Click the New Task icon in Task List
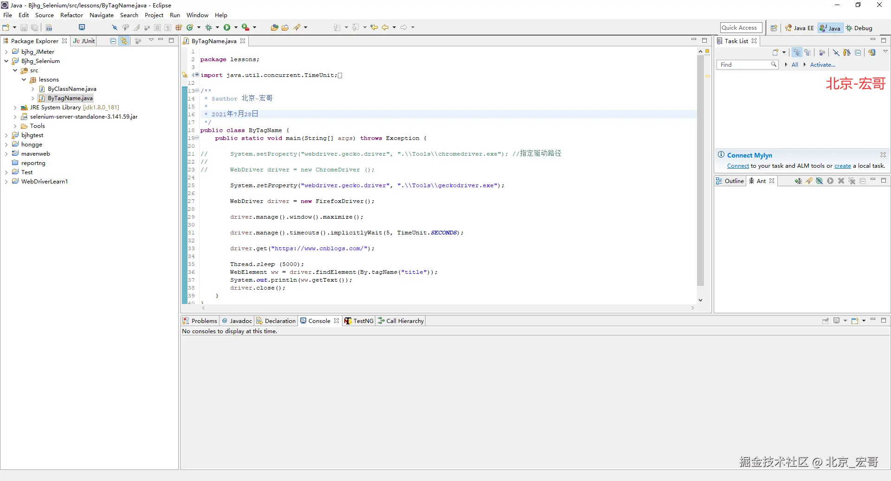891x481 pixels. point(775,53)
